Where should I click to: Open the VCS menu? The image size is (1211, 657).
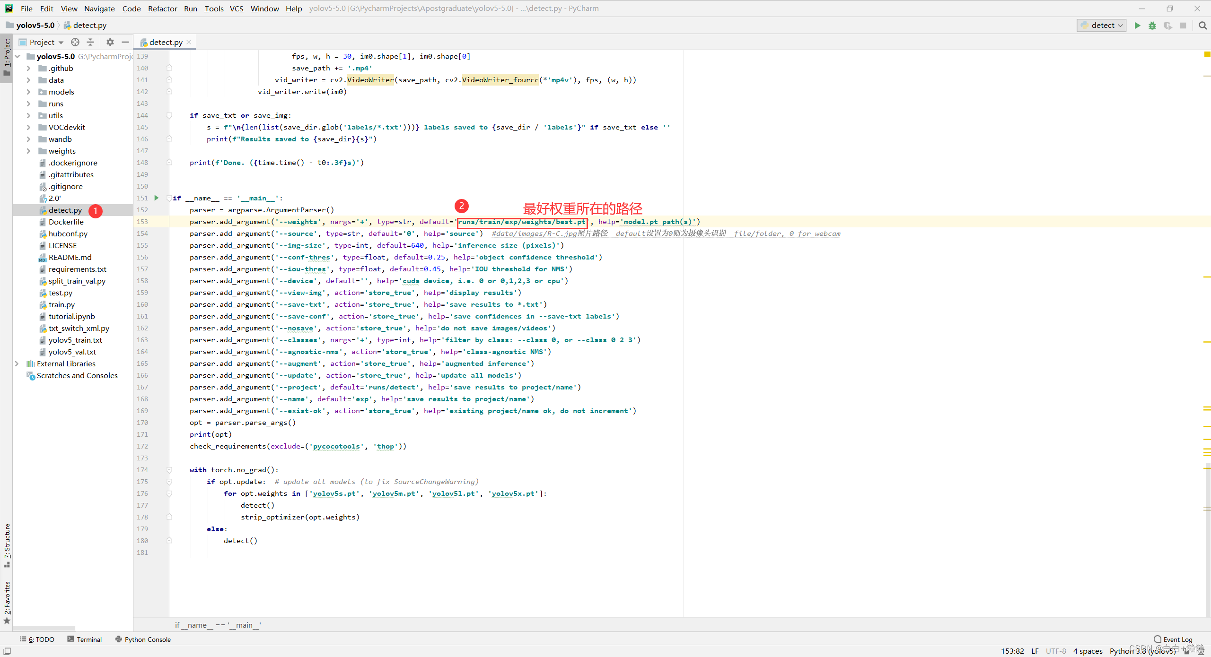coord(237,9)
